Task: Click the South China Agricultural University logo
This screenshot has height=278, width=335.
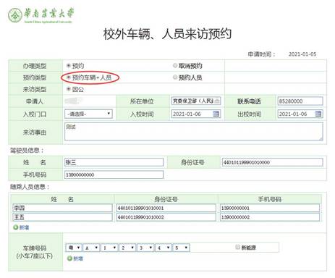Action: (41, 15)
